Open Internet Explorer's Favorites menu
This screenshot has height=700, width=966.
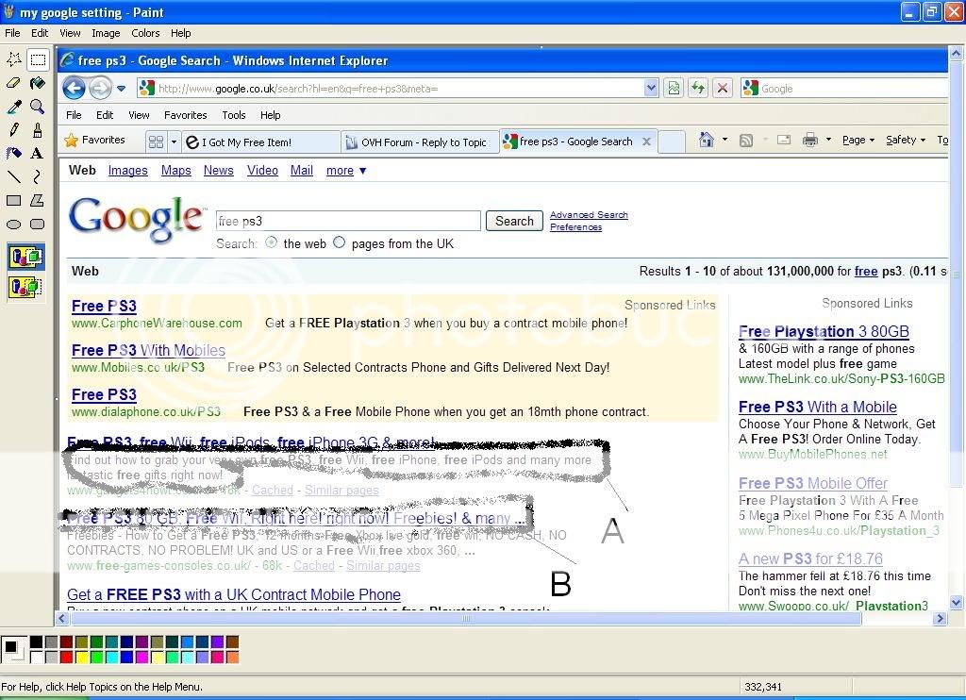coord(186,115)
